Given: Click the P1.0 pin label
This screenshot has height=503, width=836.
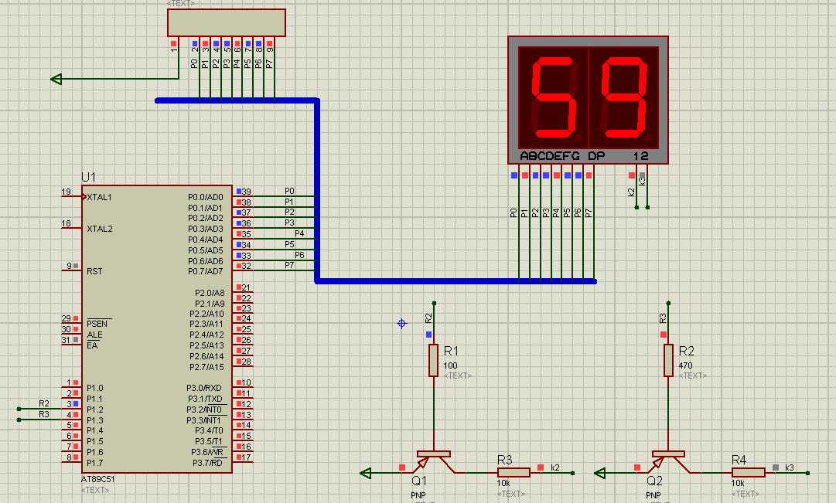Looking at the screenshot, I should (95, 388).
